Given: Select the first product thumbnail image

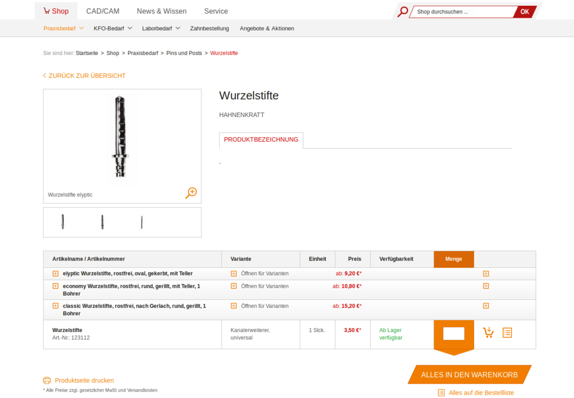Looking at the screenshot, I should pyautogui.click(x=63, y=222).
